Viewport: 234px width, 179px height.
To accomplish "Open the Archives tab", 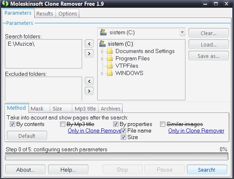I will click(x=110, y=108).
